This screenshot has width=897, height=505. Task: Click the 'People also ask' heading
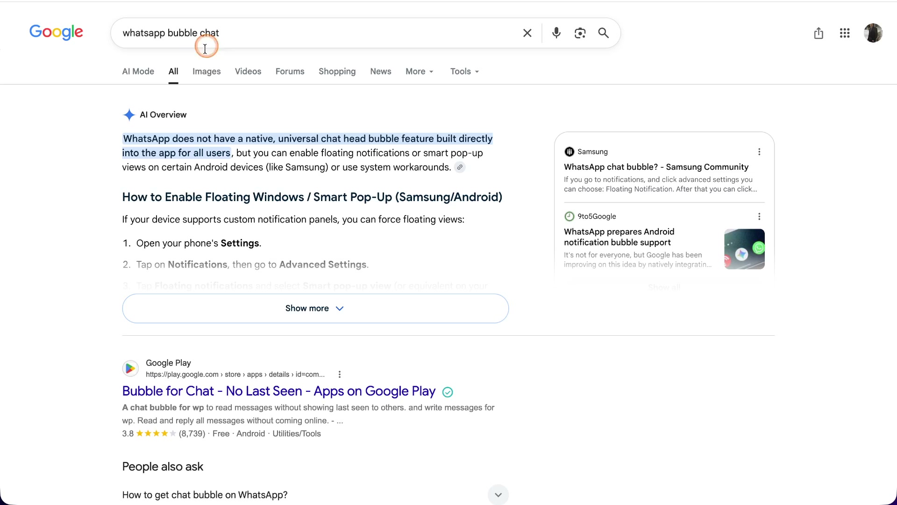[163, 467]
